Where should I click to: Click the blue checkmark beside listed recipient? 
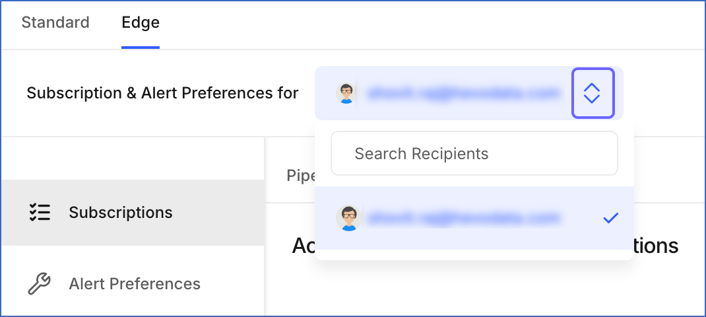610,218
